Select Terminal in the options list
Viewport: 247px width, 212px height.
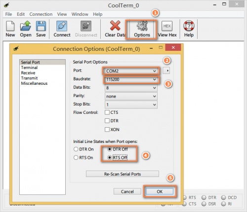tap(29, 68)
